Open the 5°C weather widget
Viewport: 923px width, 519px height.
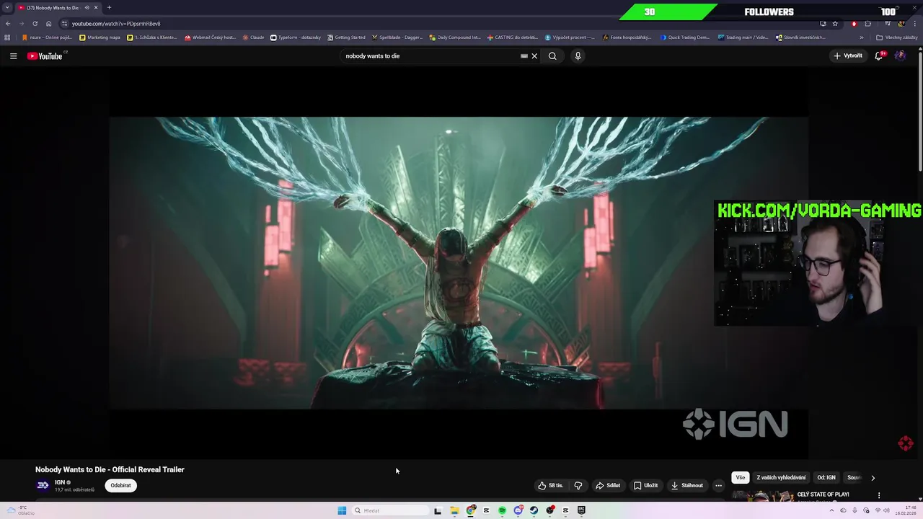click(19, 510)
